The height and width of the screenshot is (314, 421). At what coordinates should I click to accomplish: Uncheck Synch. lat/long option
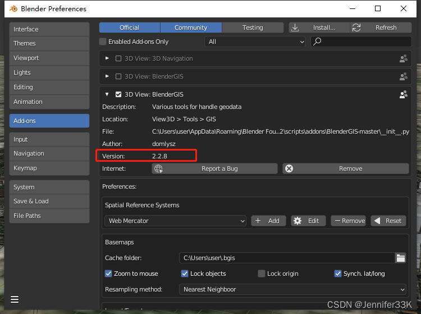338,274
